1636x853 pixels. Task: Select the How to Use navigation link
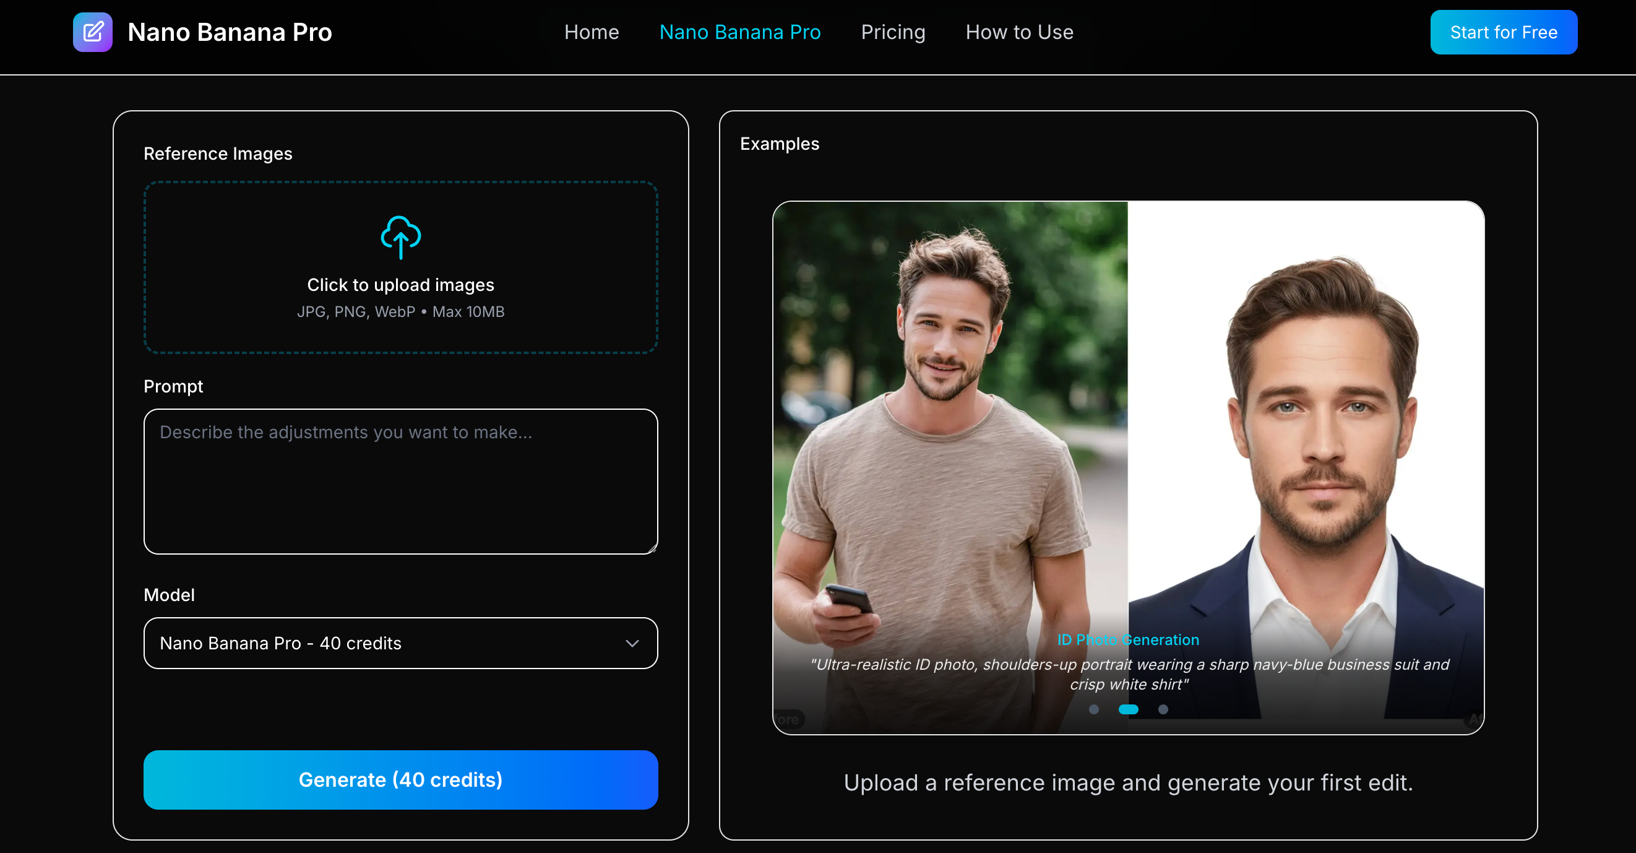point(1018,32)
